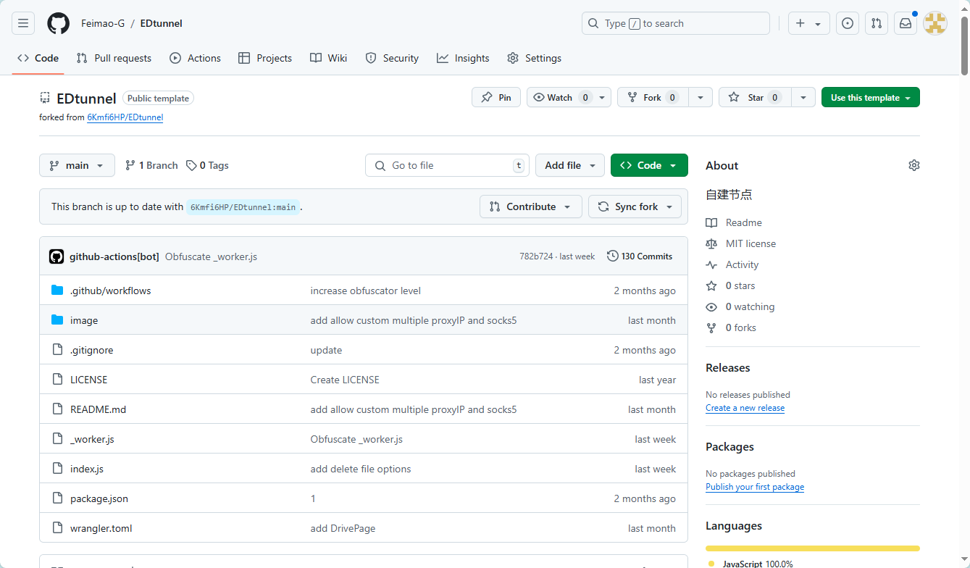Watch the repository for notifications
The image size is (970, 568).
(x=569, y=97)
